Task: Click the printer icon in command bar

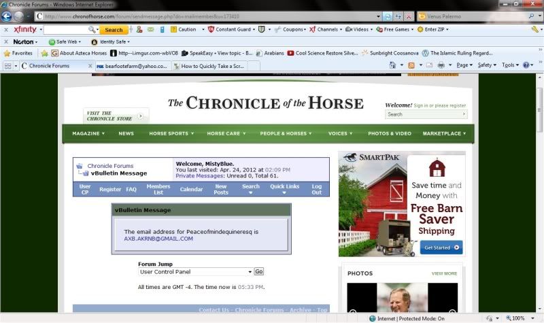Action: click(441, 65)
